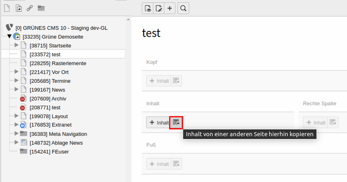Open edit page properties icon
The image size is (347, 182).
pyautogui.click(x=159, y=8)
